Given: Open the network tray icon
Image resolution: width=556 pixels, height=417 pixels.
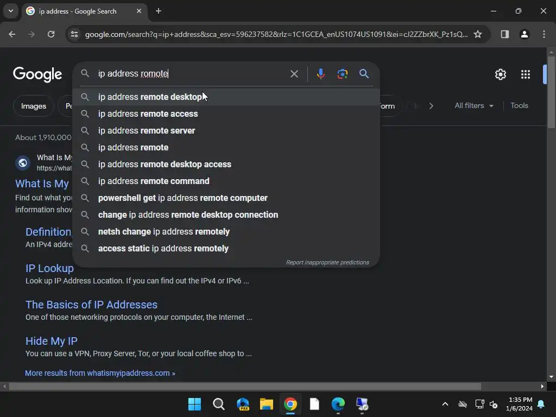Looking at the screenshot, I should click(479, 404).
